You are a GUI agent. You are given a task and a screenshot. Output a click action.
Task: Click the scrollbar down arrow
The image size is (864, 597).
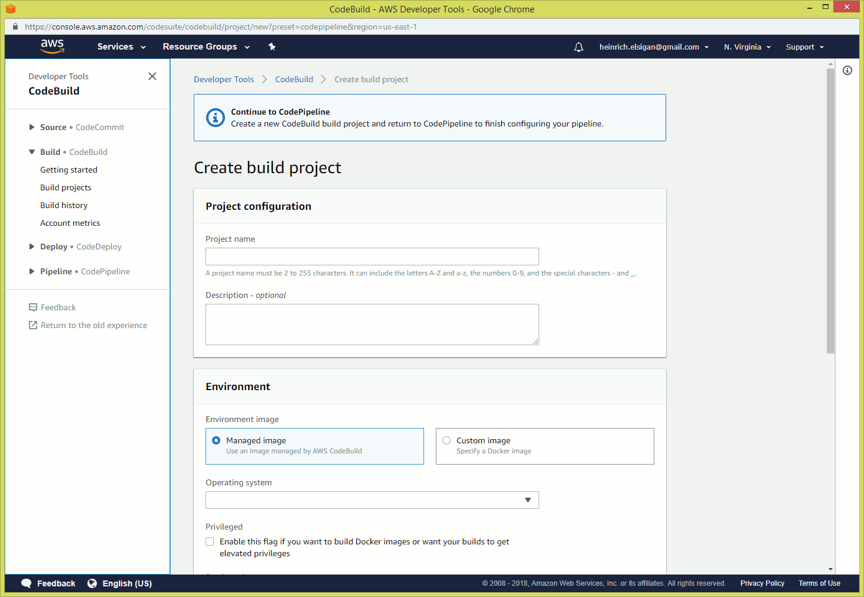(x=830, y=569)
